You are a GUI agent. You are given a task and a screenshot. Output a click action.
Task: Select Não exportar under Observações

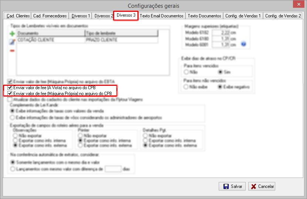15,135
